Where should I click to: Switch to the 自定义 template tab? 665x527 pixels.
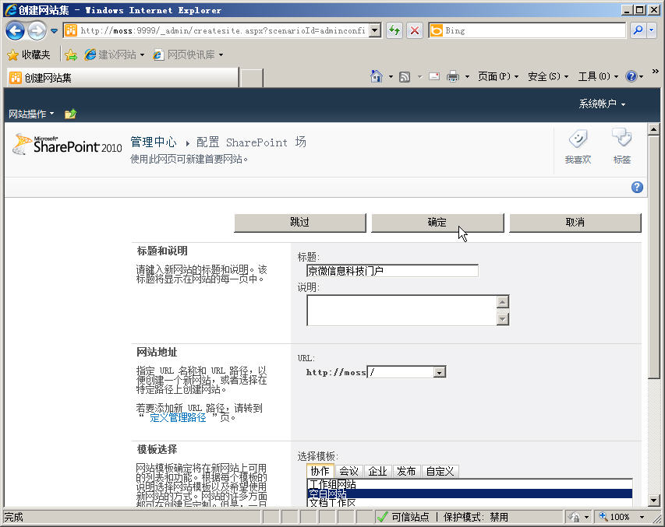pos(440,471)
